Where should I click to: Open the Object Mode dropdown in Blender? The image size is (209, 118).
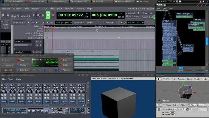[x=198, y=105]
